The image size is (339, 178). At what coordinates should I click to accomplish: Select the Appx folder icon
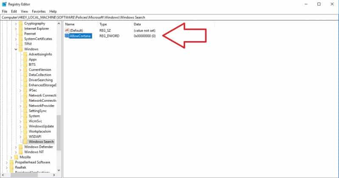[25, 59]
